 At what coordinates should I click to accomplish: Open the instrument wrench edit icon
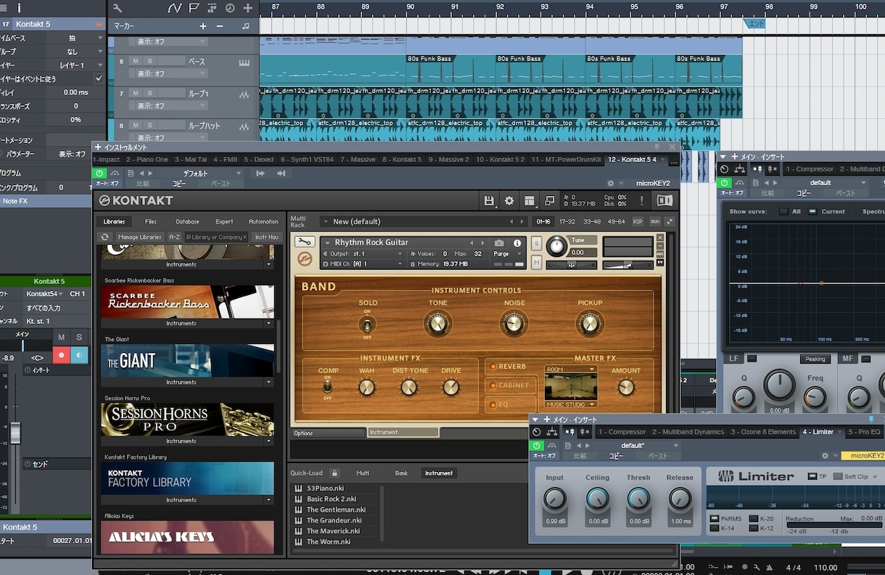[x=305, y=242]
